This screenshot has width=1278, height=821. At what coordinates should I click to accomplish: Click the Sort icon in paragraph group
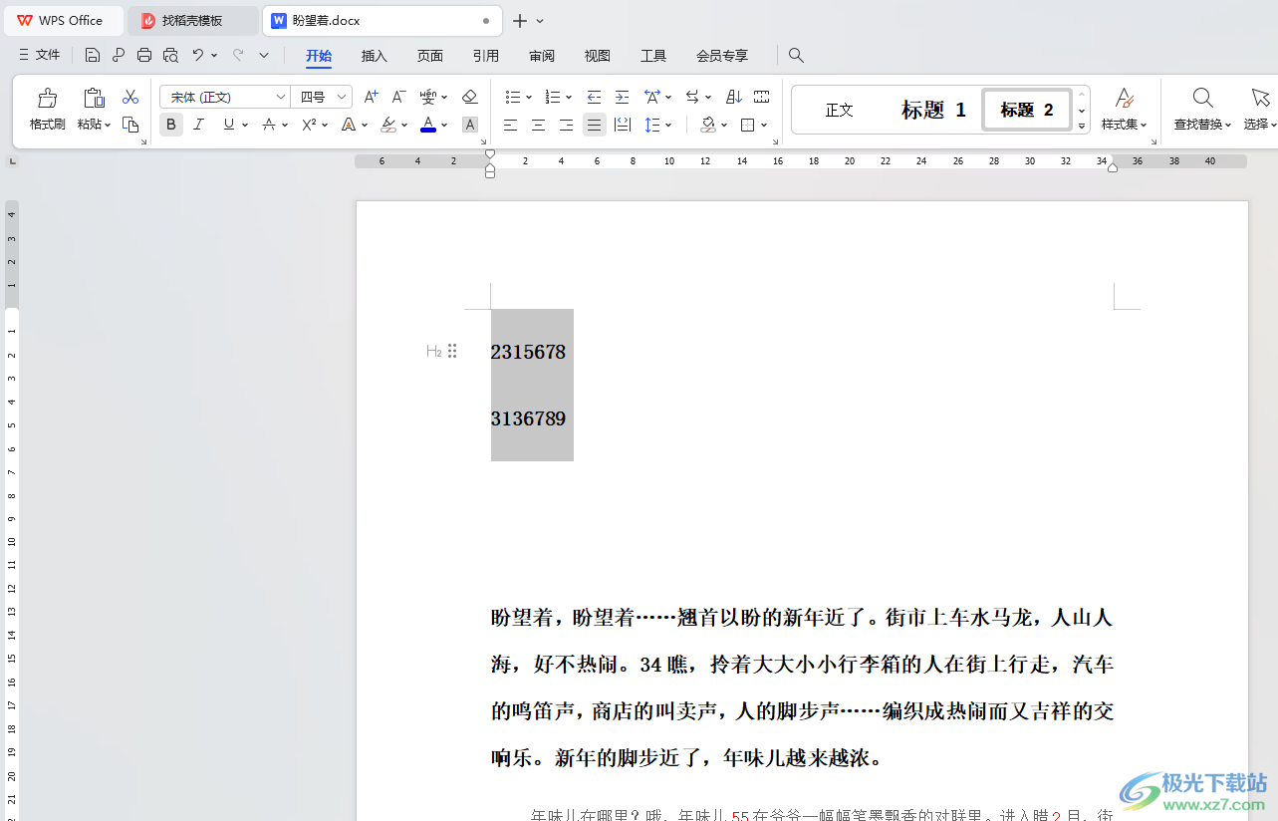734,97
